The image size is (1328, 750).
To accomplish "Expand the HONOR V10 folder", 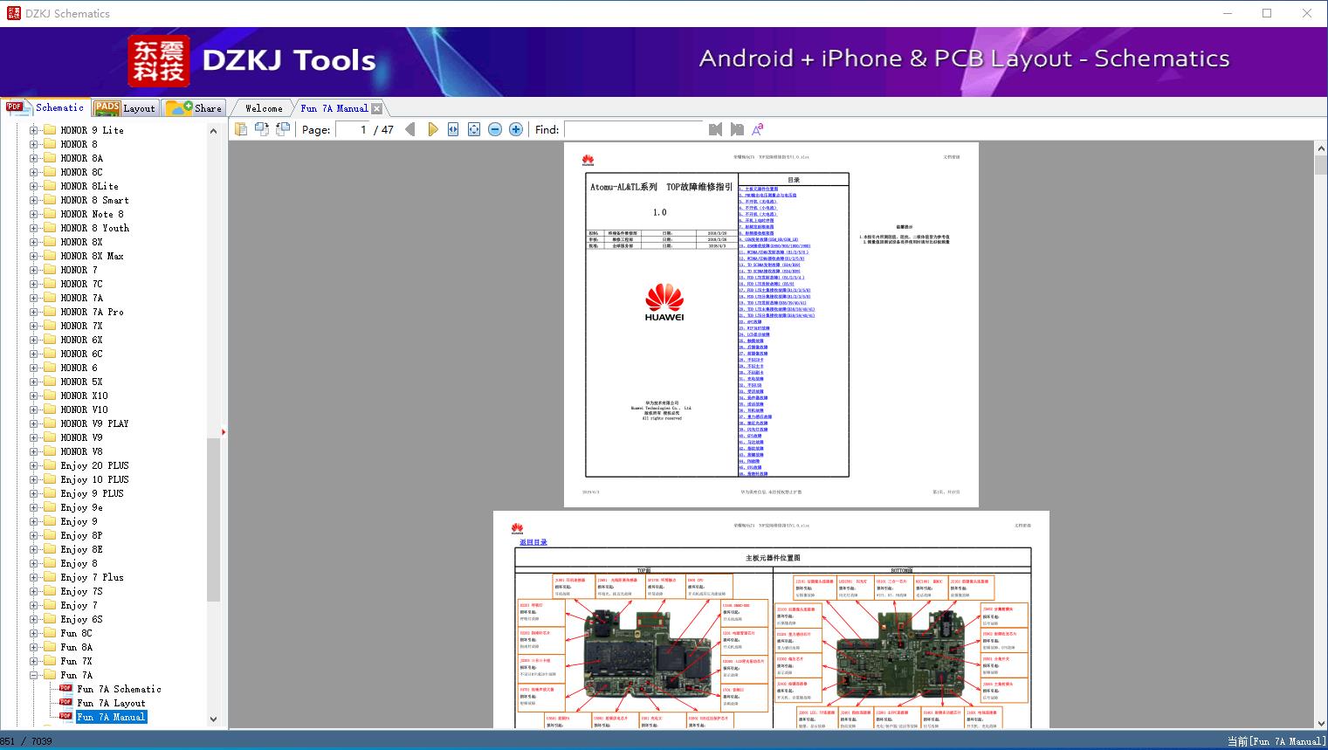I will [34, 409].
